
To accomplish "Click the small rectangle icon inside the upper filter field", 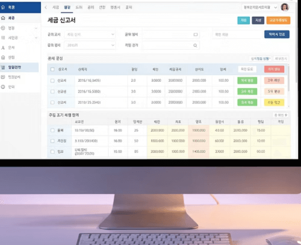I will click(x=196, y=34).
